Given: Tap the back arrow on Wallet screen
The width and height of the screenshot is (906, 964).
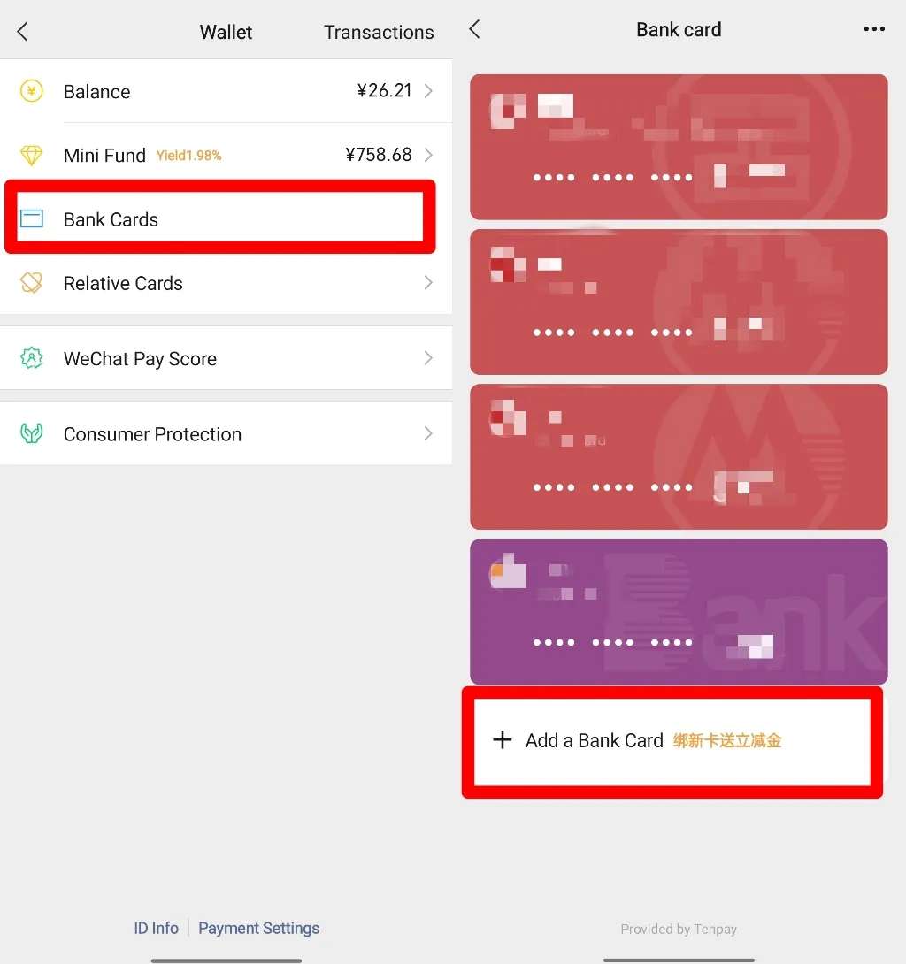Looking at the screenshot, I should click(23, 31).
